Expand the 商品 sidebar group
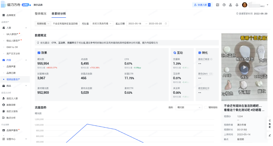 pos(26,86)
